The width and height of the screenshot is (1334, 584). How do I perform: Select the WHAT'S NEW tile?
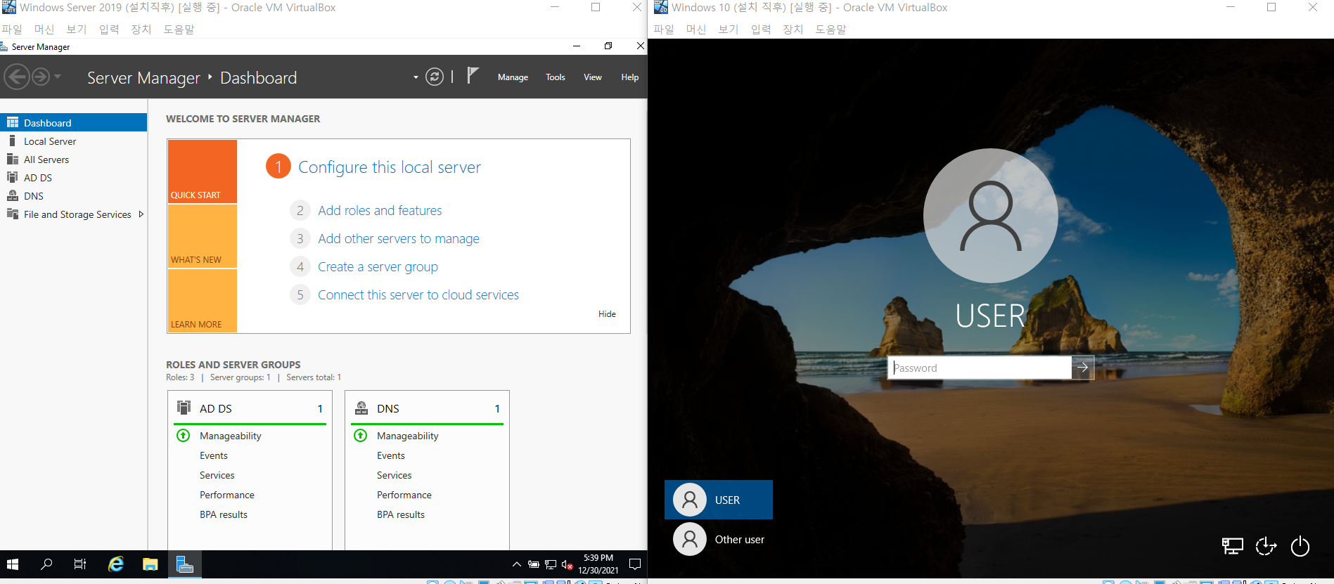click(202, 236)
